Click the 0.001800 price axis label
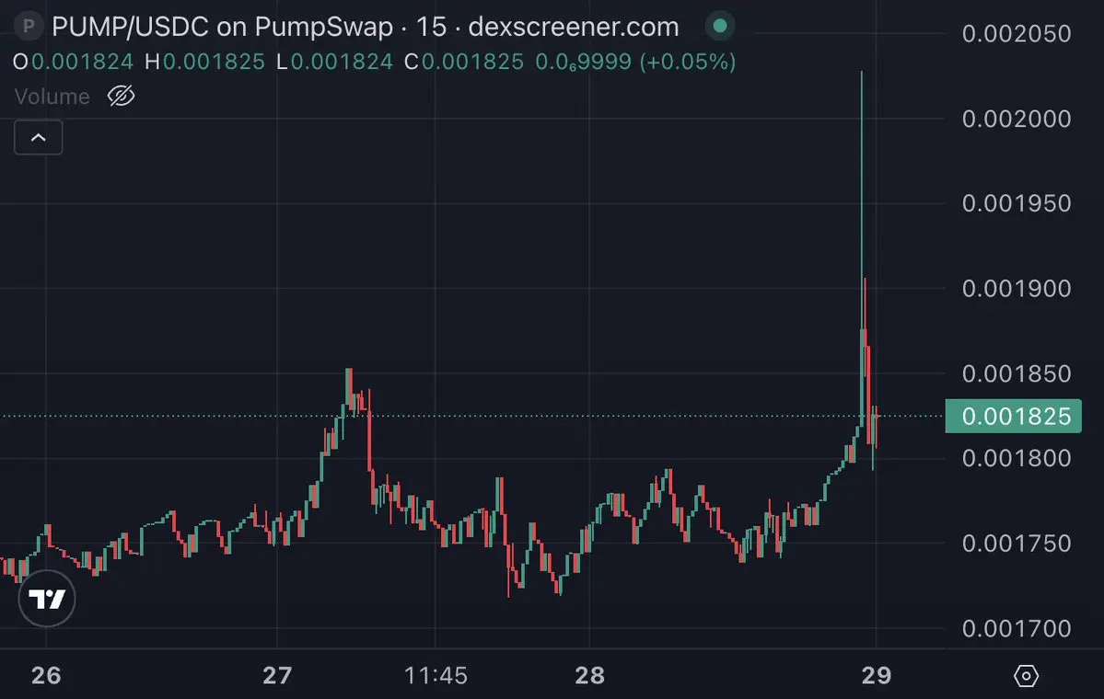 [1016, 459]
